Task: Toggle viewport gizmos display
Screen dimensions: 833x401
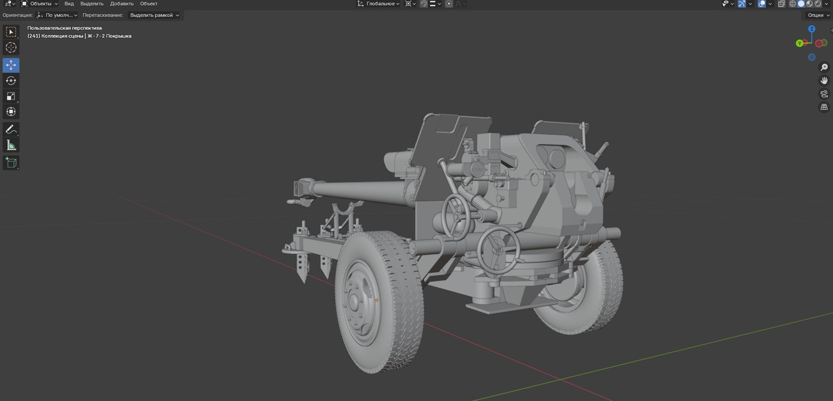Action: (x=742, y=4)
